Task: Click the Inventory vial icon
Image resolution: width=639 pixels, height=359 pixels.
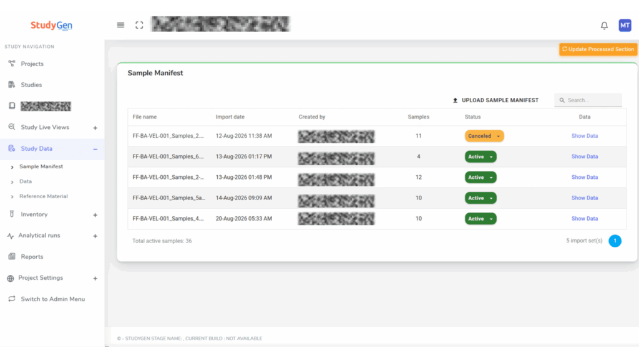Action: point(12,214)
